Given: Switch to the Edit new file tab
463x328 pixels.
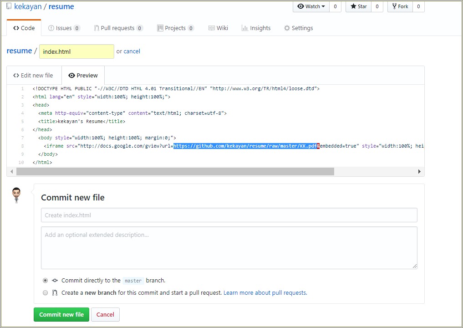Looking at the screenshot, I should pyautogui.click(x=33, y=75).
